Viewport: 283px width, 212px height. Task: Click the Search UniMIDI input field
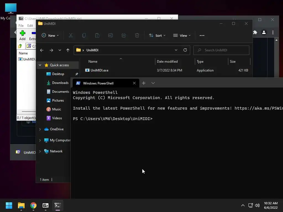coord(221,50)
